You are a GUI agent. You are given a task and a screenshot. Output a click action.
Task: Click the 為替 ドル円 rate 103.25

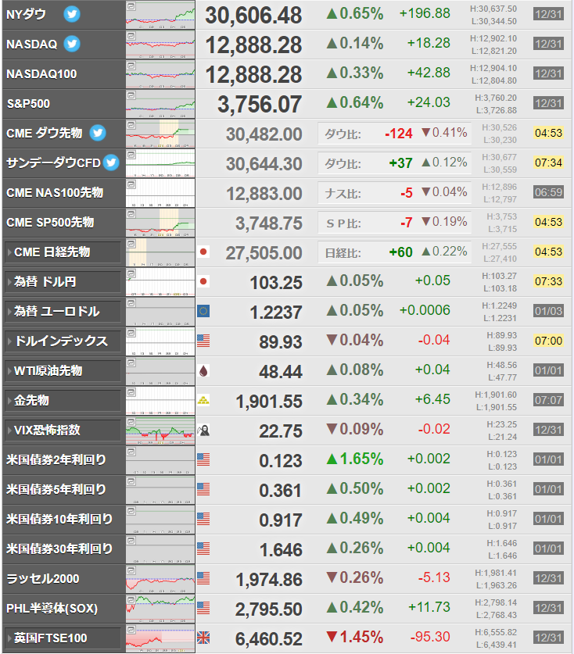click(276, 283)
